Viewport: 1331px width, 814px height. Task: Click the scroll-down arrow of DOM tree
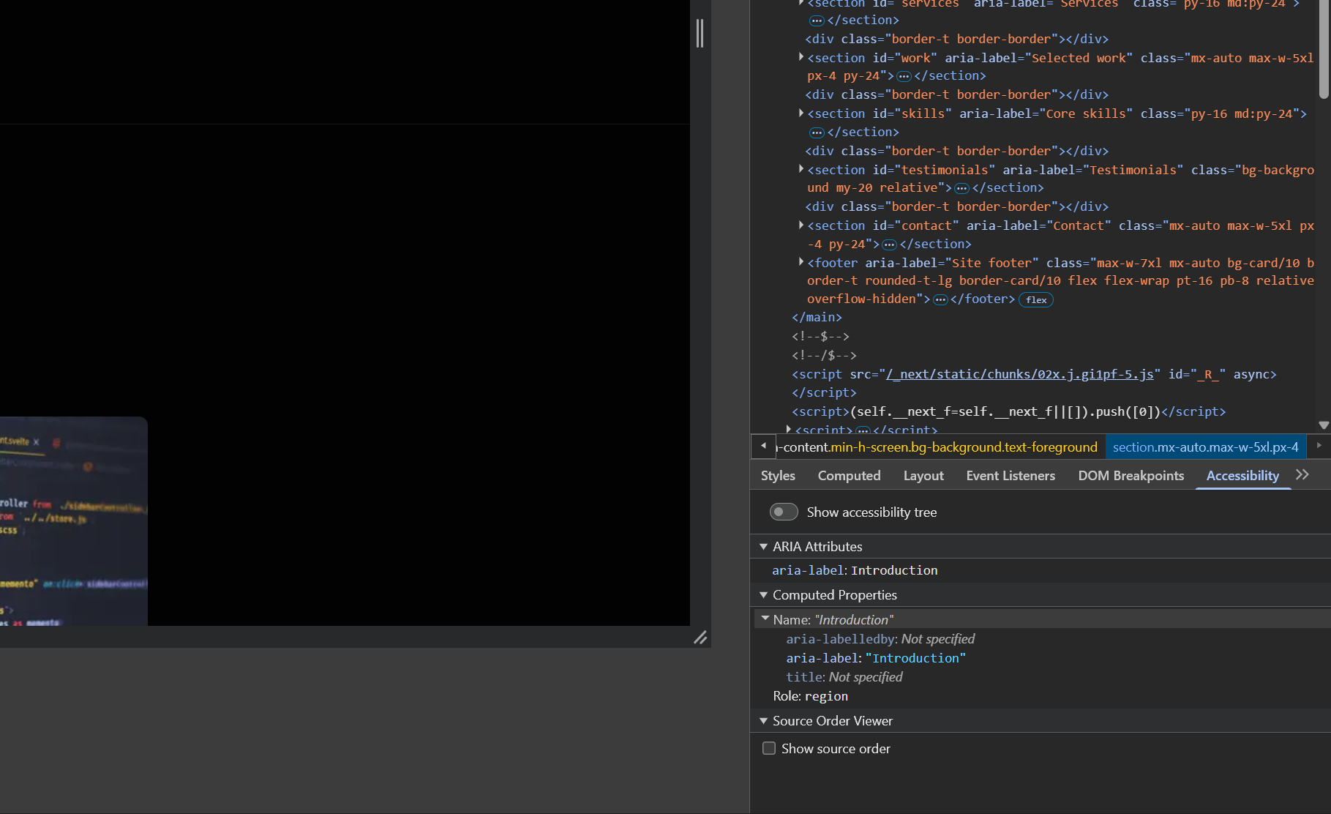coord(1324,425)
